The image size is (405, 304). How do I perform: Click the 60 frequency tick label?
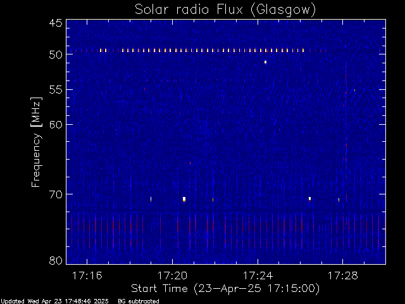(56, 125)
